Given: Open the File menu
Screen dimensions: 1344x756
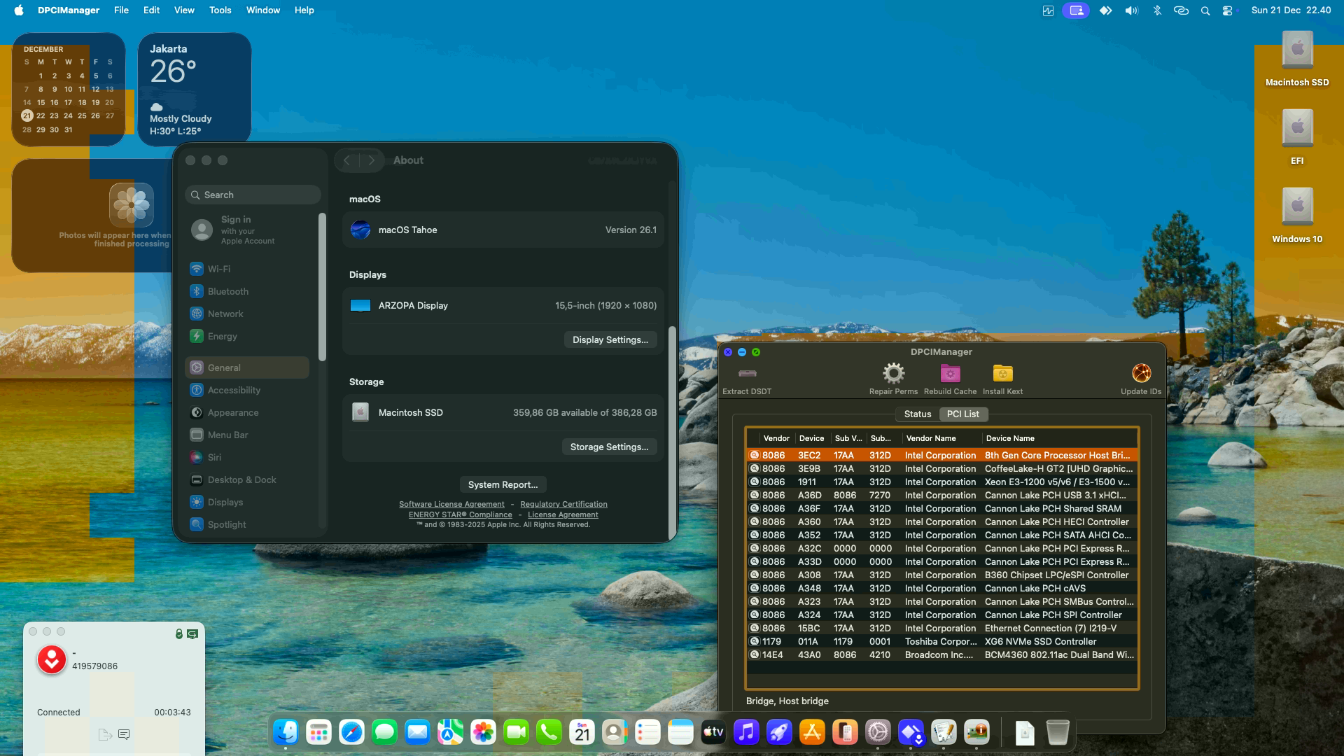Looking at the screenshot, I should pyautogui.click(x=121, y=10).
